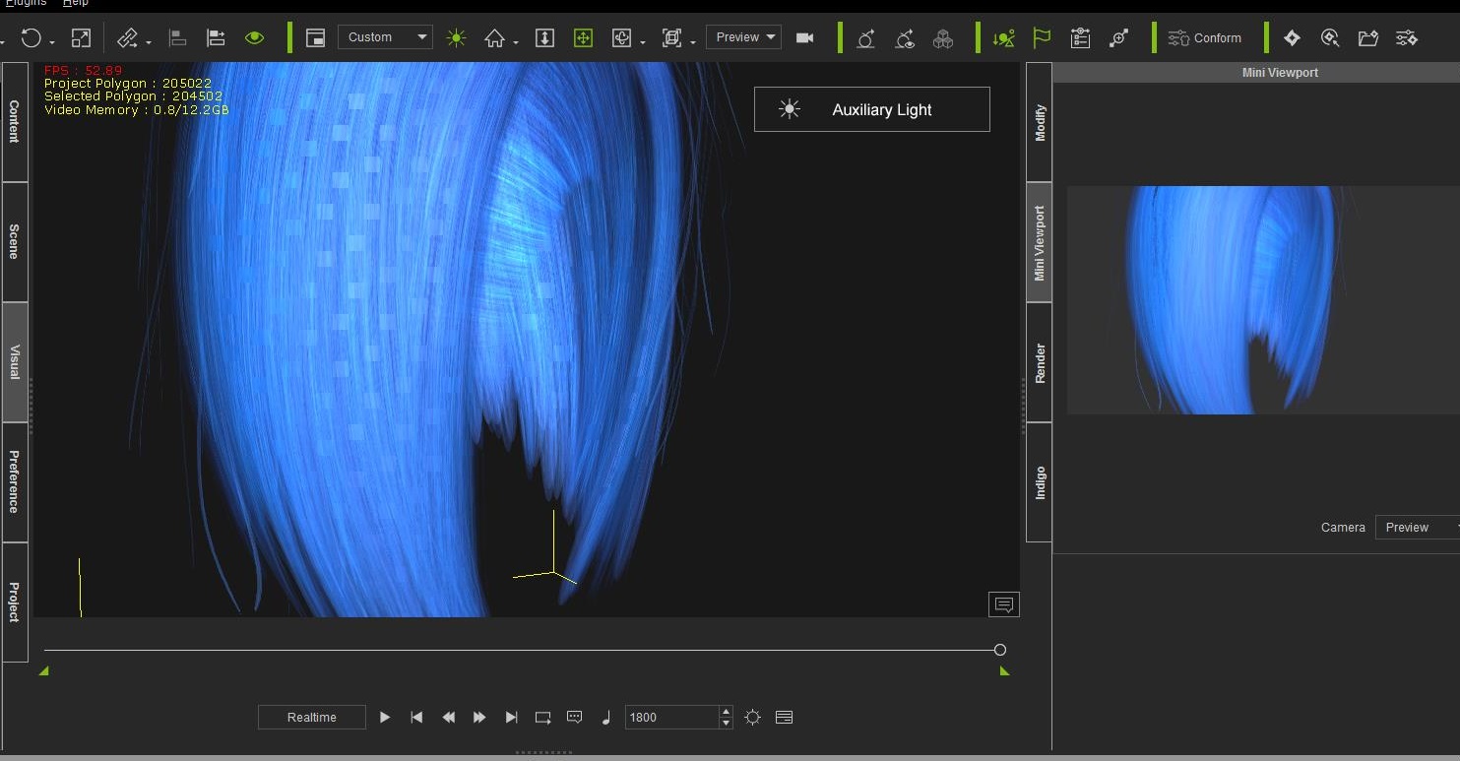
Task: Toggle the green sun light icon
Action: coord(456,37)
